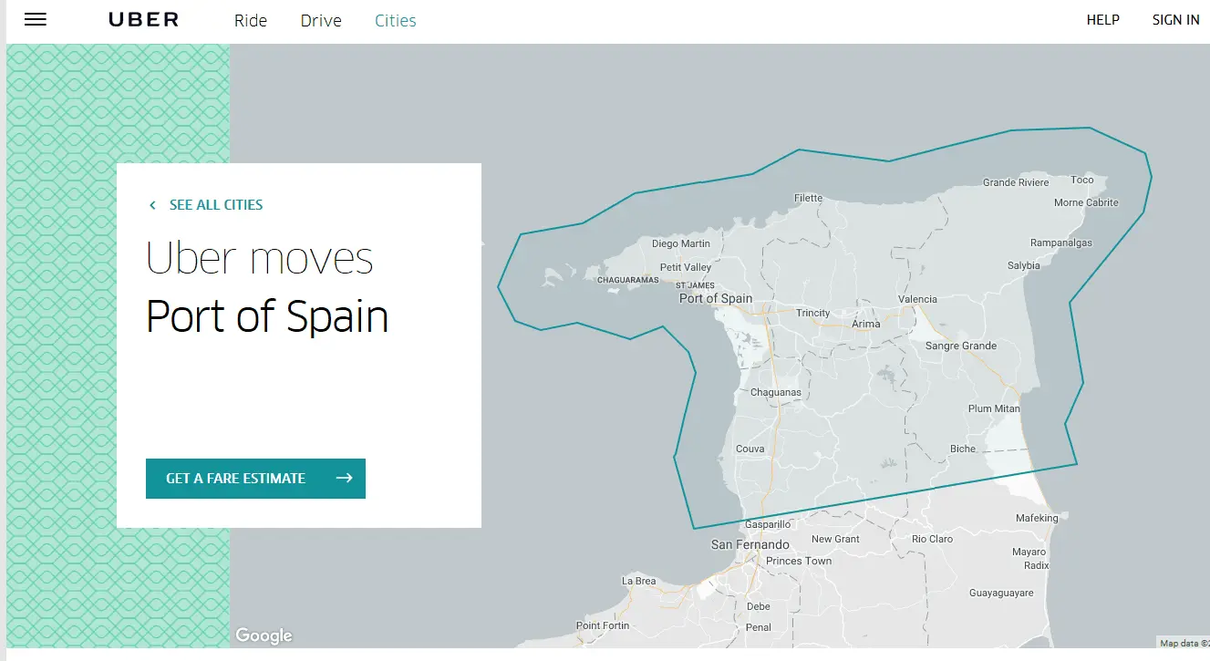This screenshot has height=661, width=1210.
Task: Select the Cities navigation tab
Action: tap(396, 20)
